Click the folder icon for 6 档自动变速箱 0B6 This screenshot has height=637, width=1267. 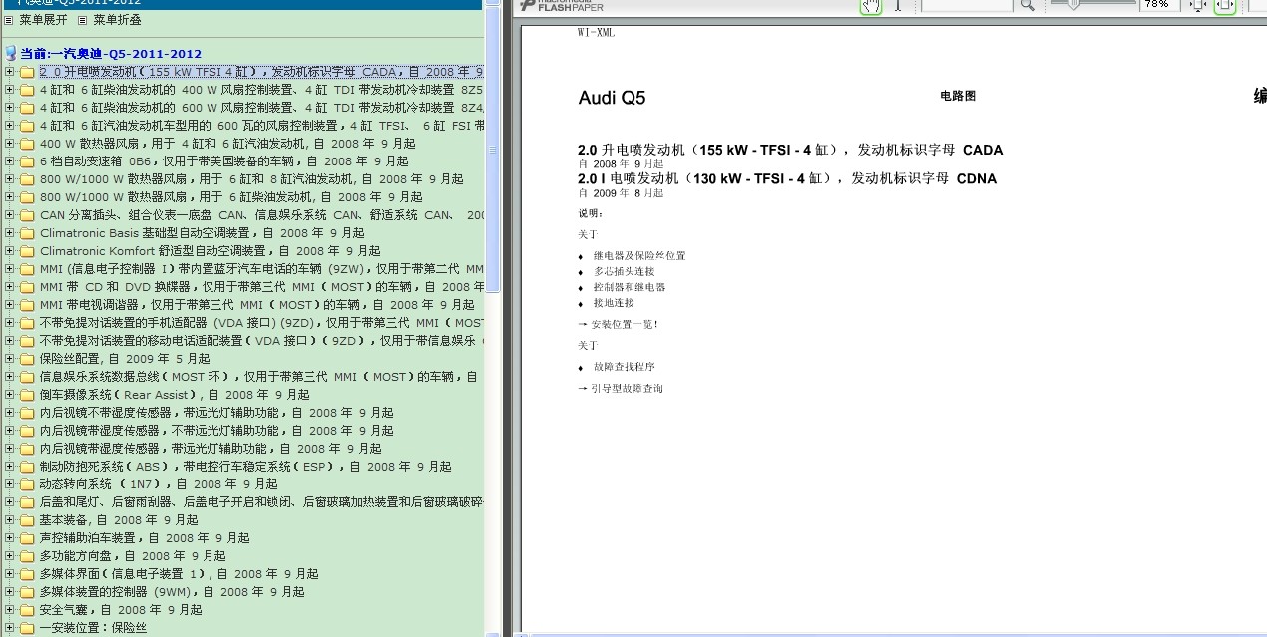point(27,161)
